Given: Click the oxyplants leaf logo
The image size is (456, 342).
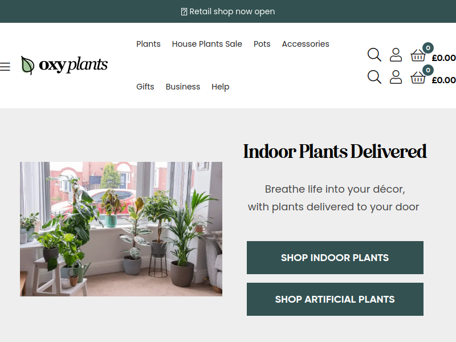Looking at the screenshot, I should click(x=64, y=65).
